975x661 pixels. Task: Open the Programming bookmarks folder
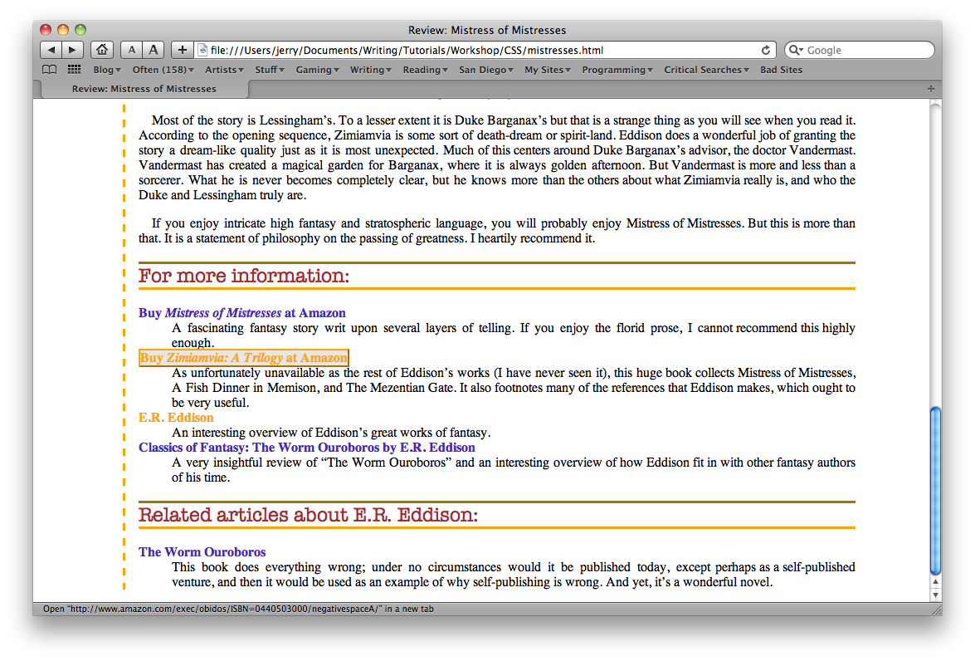coord(617,70)
